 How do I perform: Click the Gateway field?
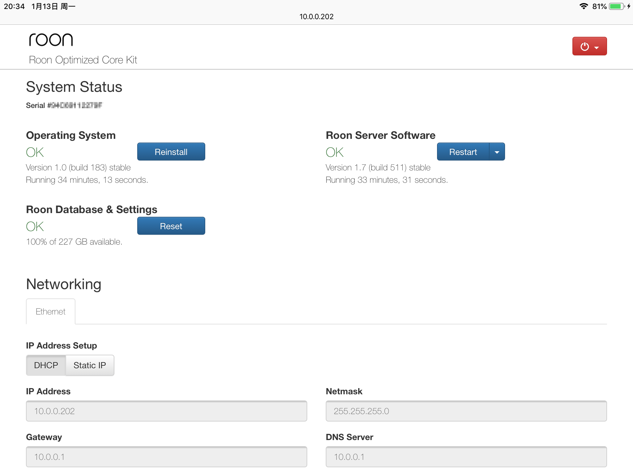pyautogui.click(x=167, y=457)
